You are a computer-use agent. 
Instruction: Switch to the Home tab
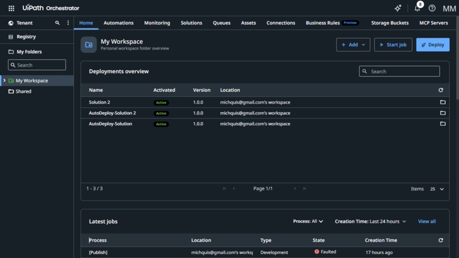(86, 23)
